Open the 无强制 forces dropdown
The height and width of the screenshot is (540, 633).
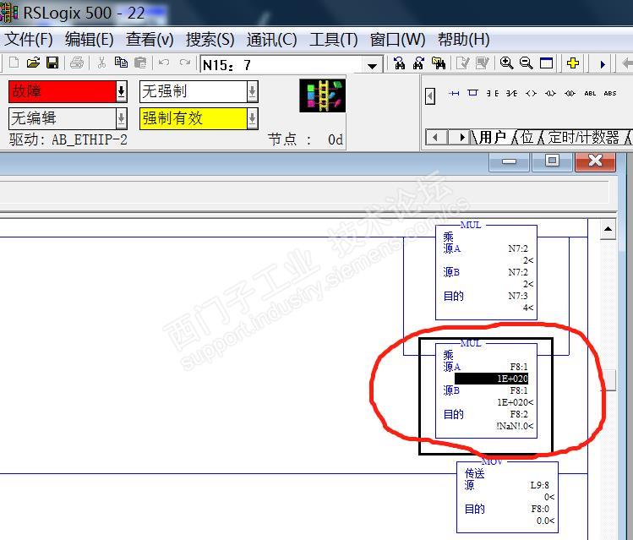253,91
